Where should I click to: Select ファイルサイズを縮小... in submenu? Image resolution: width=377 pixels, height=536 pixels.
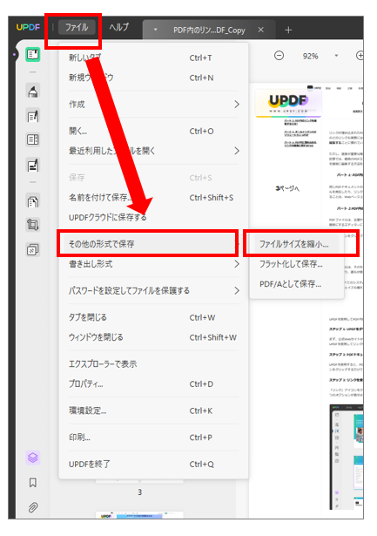296,244
